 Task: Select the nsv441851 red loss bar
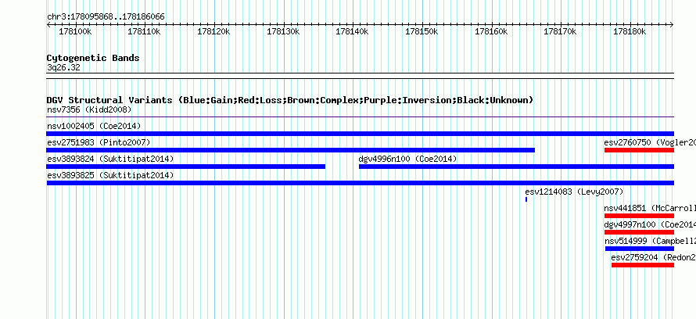click(639, 216)
